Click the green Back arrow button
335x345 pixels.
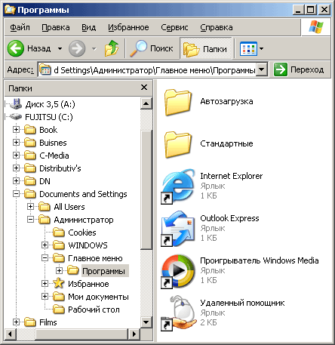pos(16,48)
